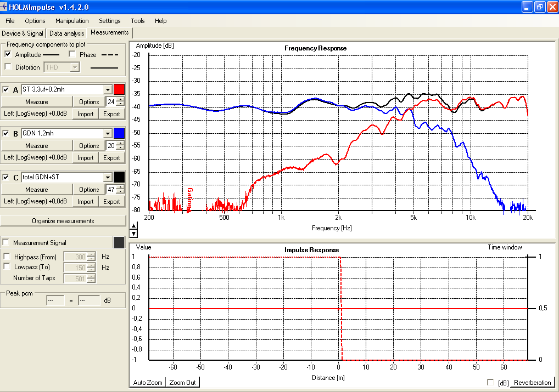Screen dimensions: 559x392
Task: Open the File menu
Action: point(10,21)
